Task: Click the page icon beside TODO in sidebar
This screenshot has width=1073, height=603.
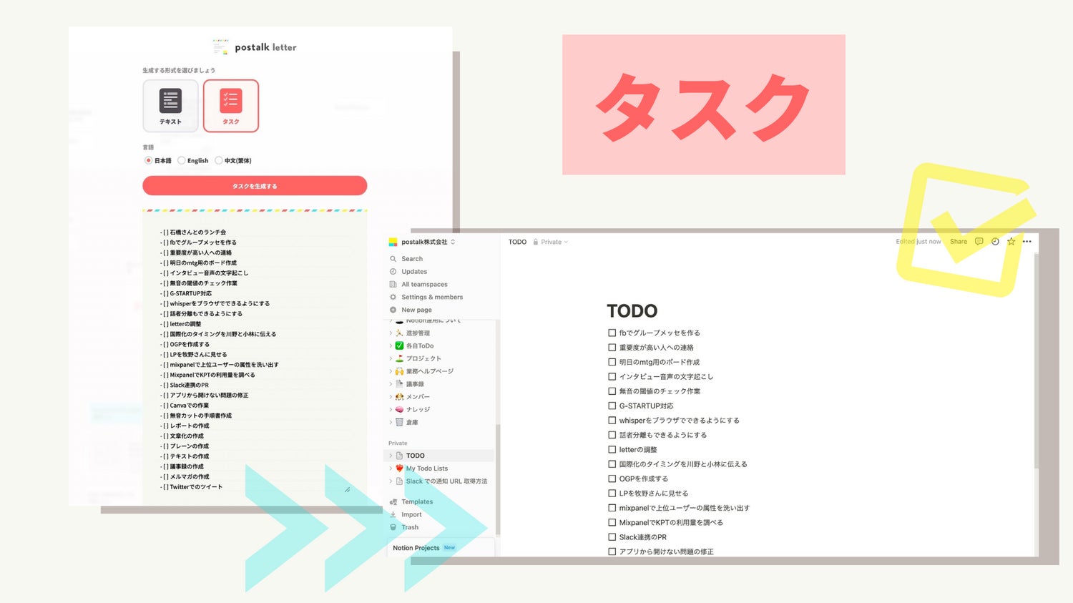Action: 399,456
